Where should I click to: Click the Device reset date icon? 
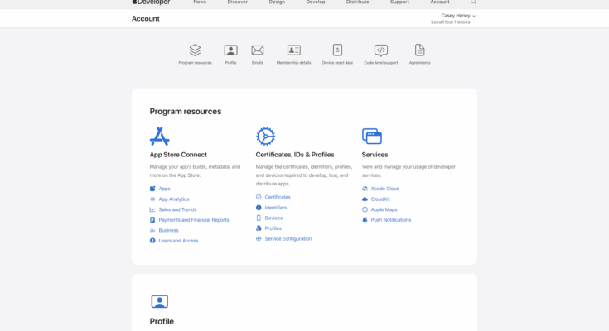tap(337, 50)
